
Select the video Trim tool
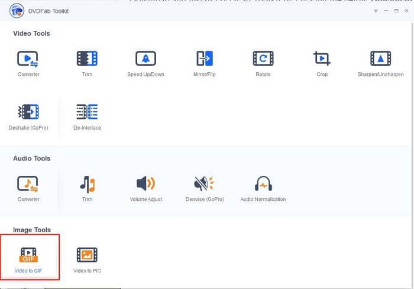(87, 59)
